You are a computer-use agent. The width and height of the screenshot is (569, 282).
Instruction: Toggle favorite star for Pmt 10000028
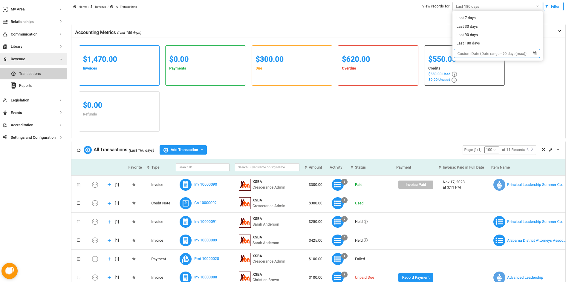pos(134,259)
